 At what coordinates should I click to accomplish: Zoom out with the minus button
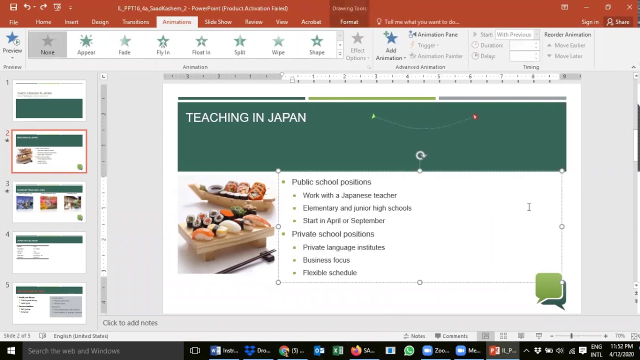pyautogui.click(x=551, y=336)
